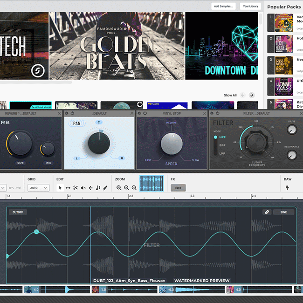This screenshot has width=303, height=303.
Task: Select the stretch double-arrow edit tool
Action: pos(68,188)
